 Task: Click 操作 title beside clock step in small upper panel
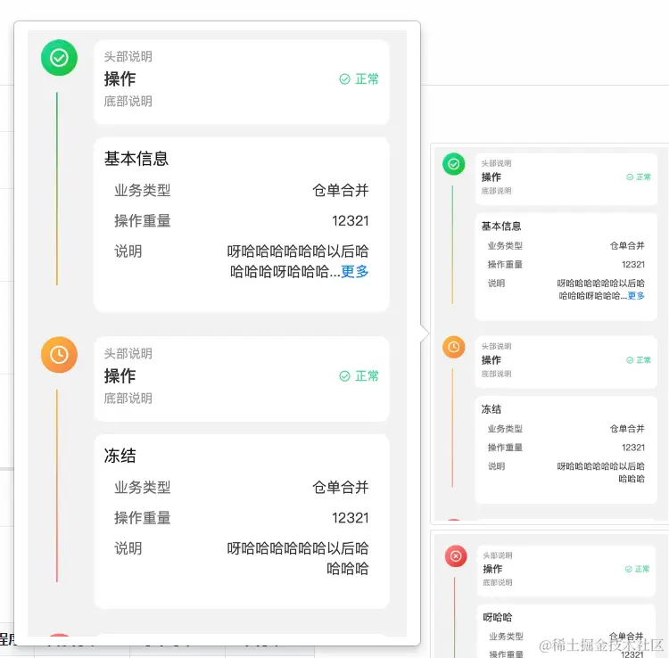[491, 360]
